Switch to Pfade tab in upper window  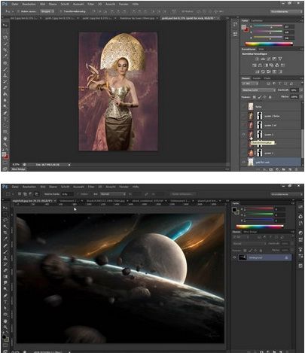[267, 78]
